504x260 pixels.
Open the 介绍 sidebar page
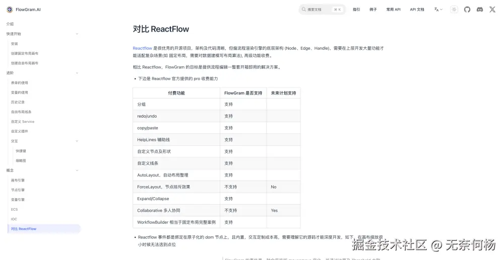click(10, 24)
